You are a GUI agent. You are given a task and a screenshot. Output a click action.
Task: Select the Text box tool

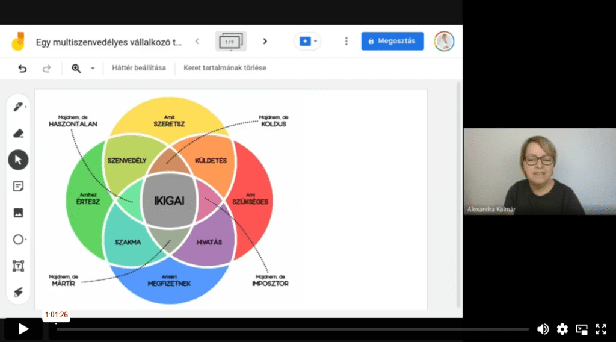tap(18, 266)
